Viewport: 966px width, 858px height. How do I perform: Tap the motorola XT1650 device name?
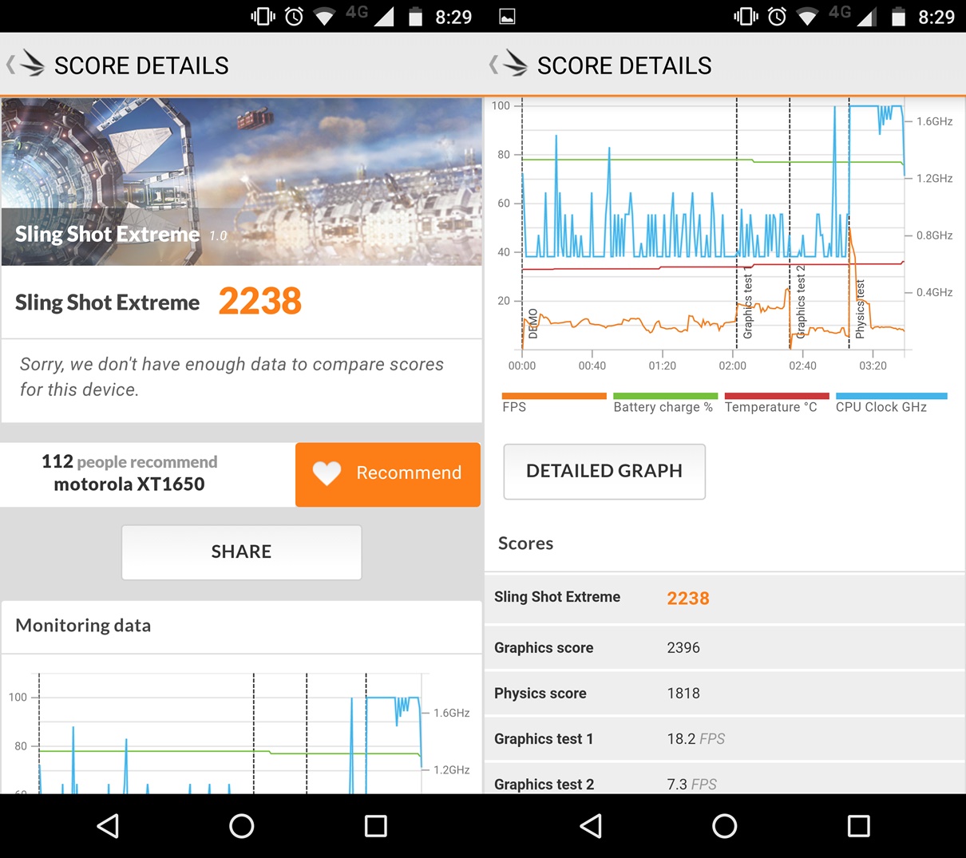(x=129, y=484)
